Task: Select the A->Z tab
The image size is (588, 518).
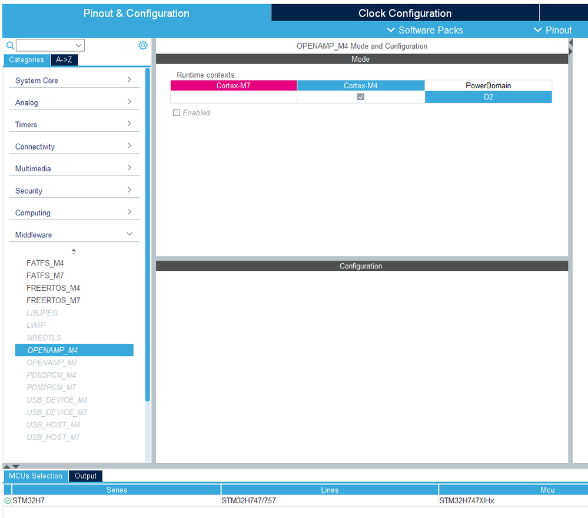Action: 64,59
